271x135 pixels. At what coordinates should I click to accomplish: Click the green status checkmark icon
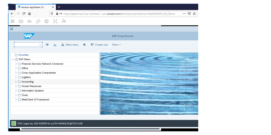(x=14, y=123)
